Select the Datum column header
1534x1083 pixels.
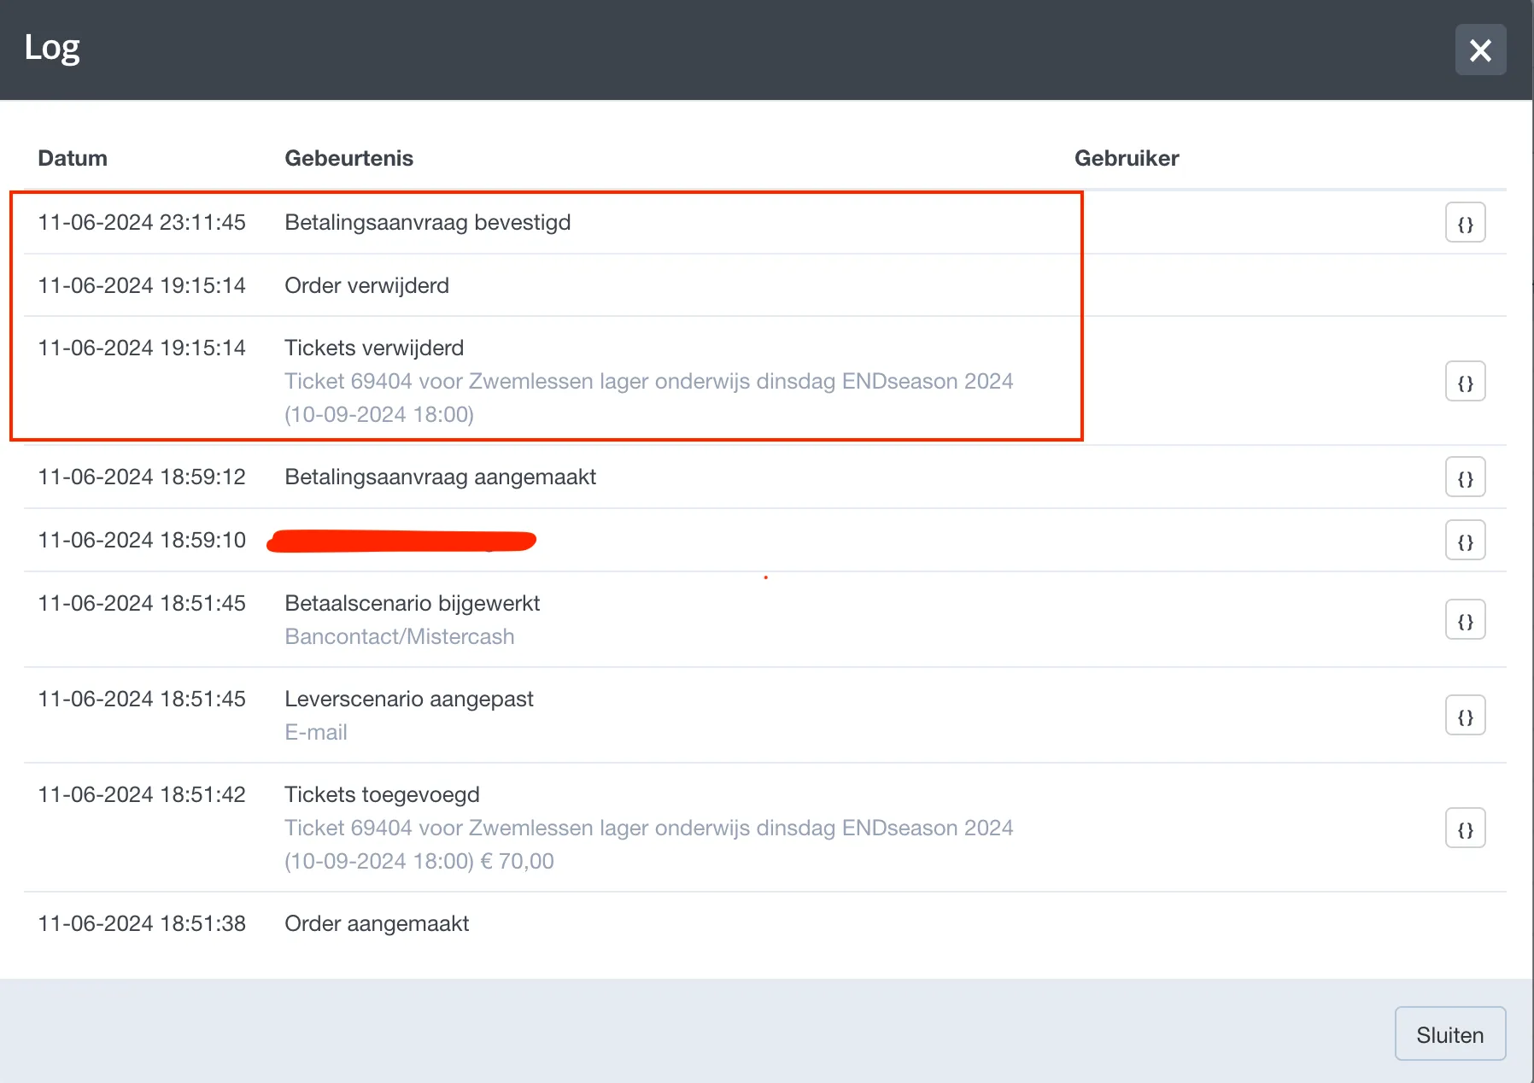point(73,158)
